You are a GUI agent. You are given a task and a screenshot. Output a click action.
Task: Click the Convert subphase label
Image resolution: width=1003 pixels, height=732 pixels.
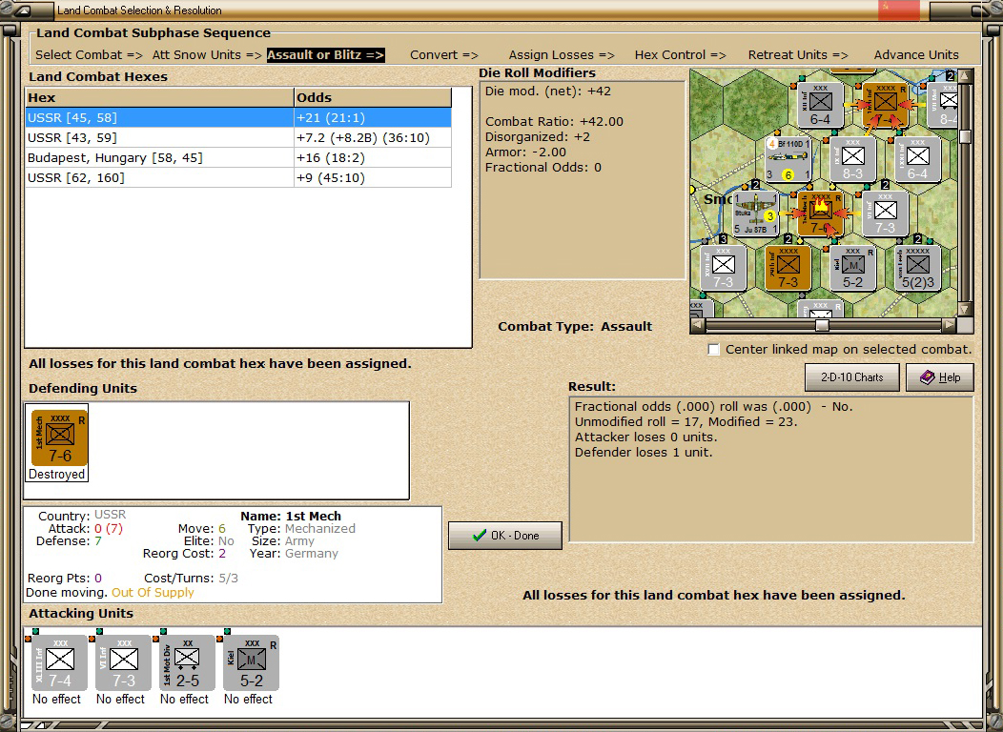pyautogui.click(x=444, y=55)
